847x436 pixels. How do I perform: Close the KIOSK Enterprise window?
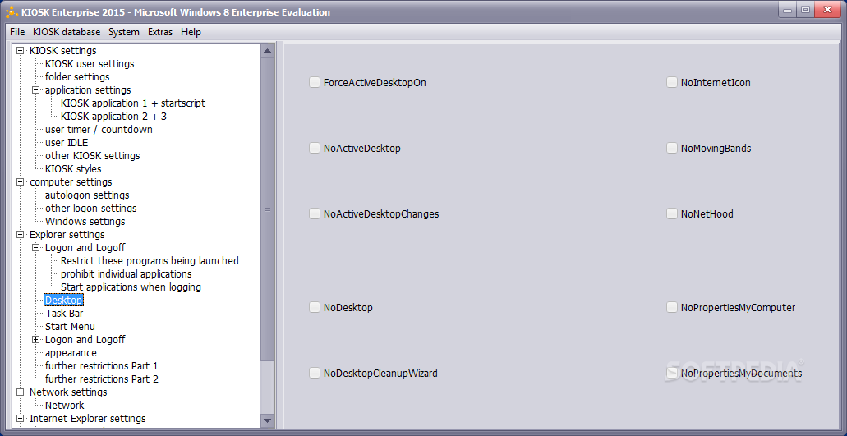tap(828, 10)
